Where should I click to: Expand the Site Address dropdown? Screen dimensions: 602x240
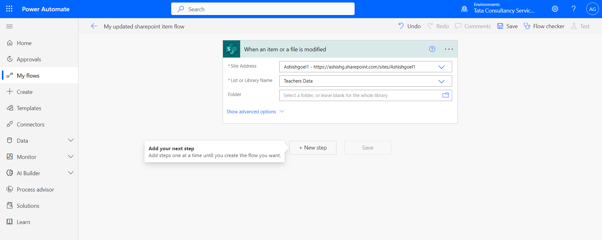[x=441, y=67]
